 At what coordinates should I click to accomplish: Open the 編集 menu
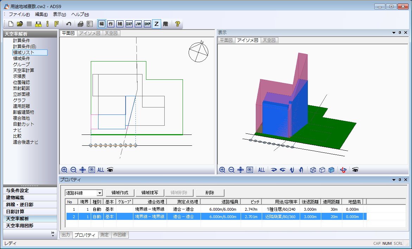41,14
